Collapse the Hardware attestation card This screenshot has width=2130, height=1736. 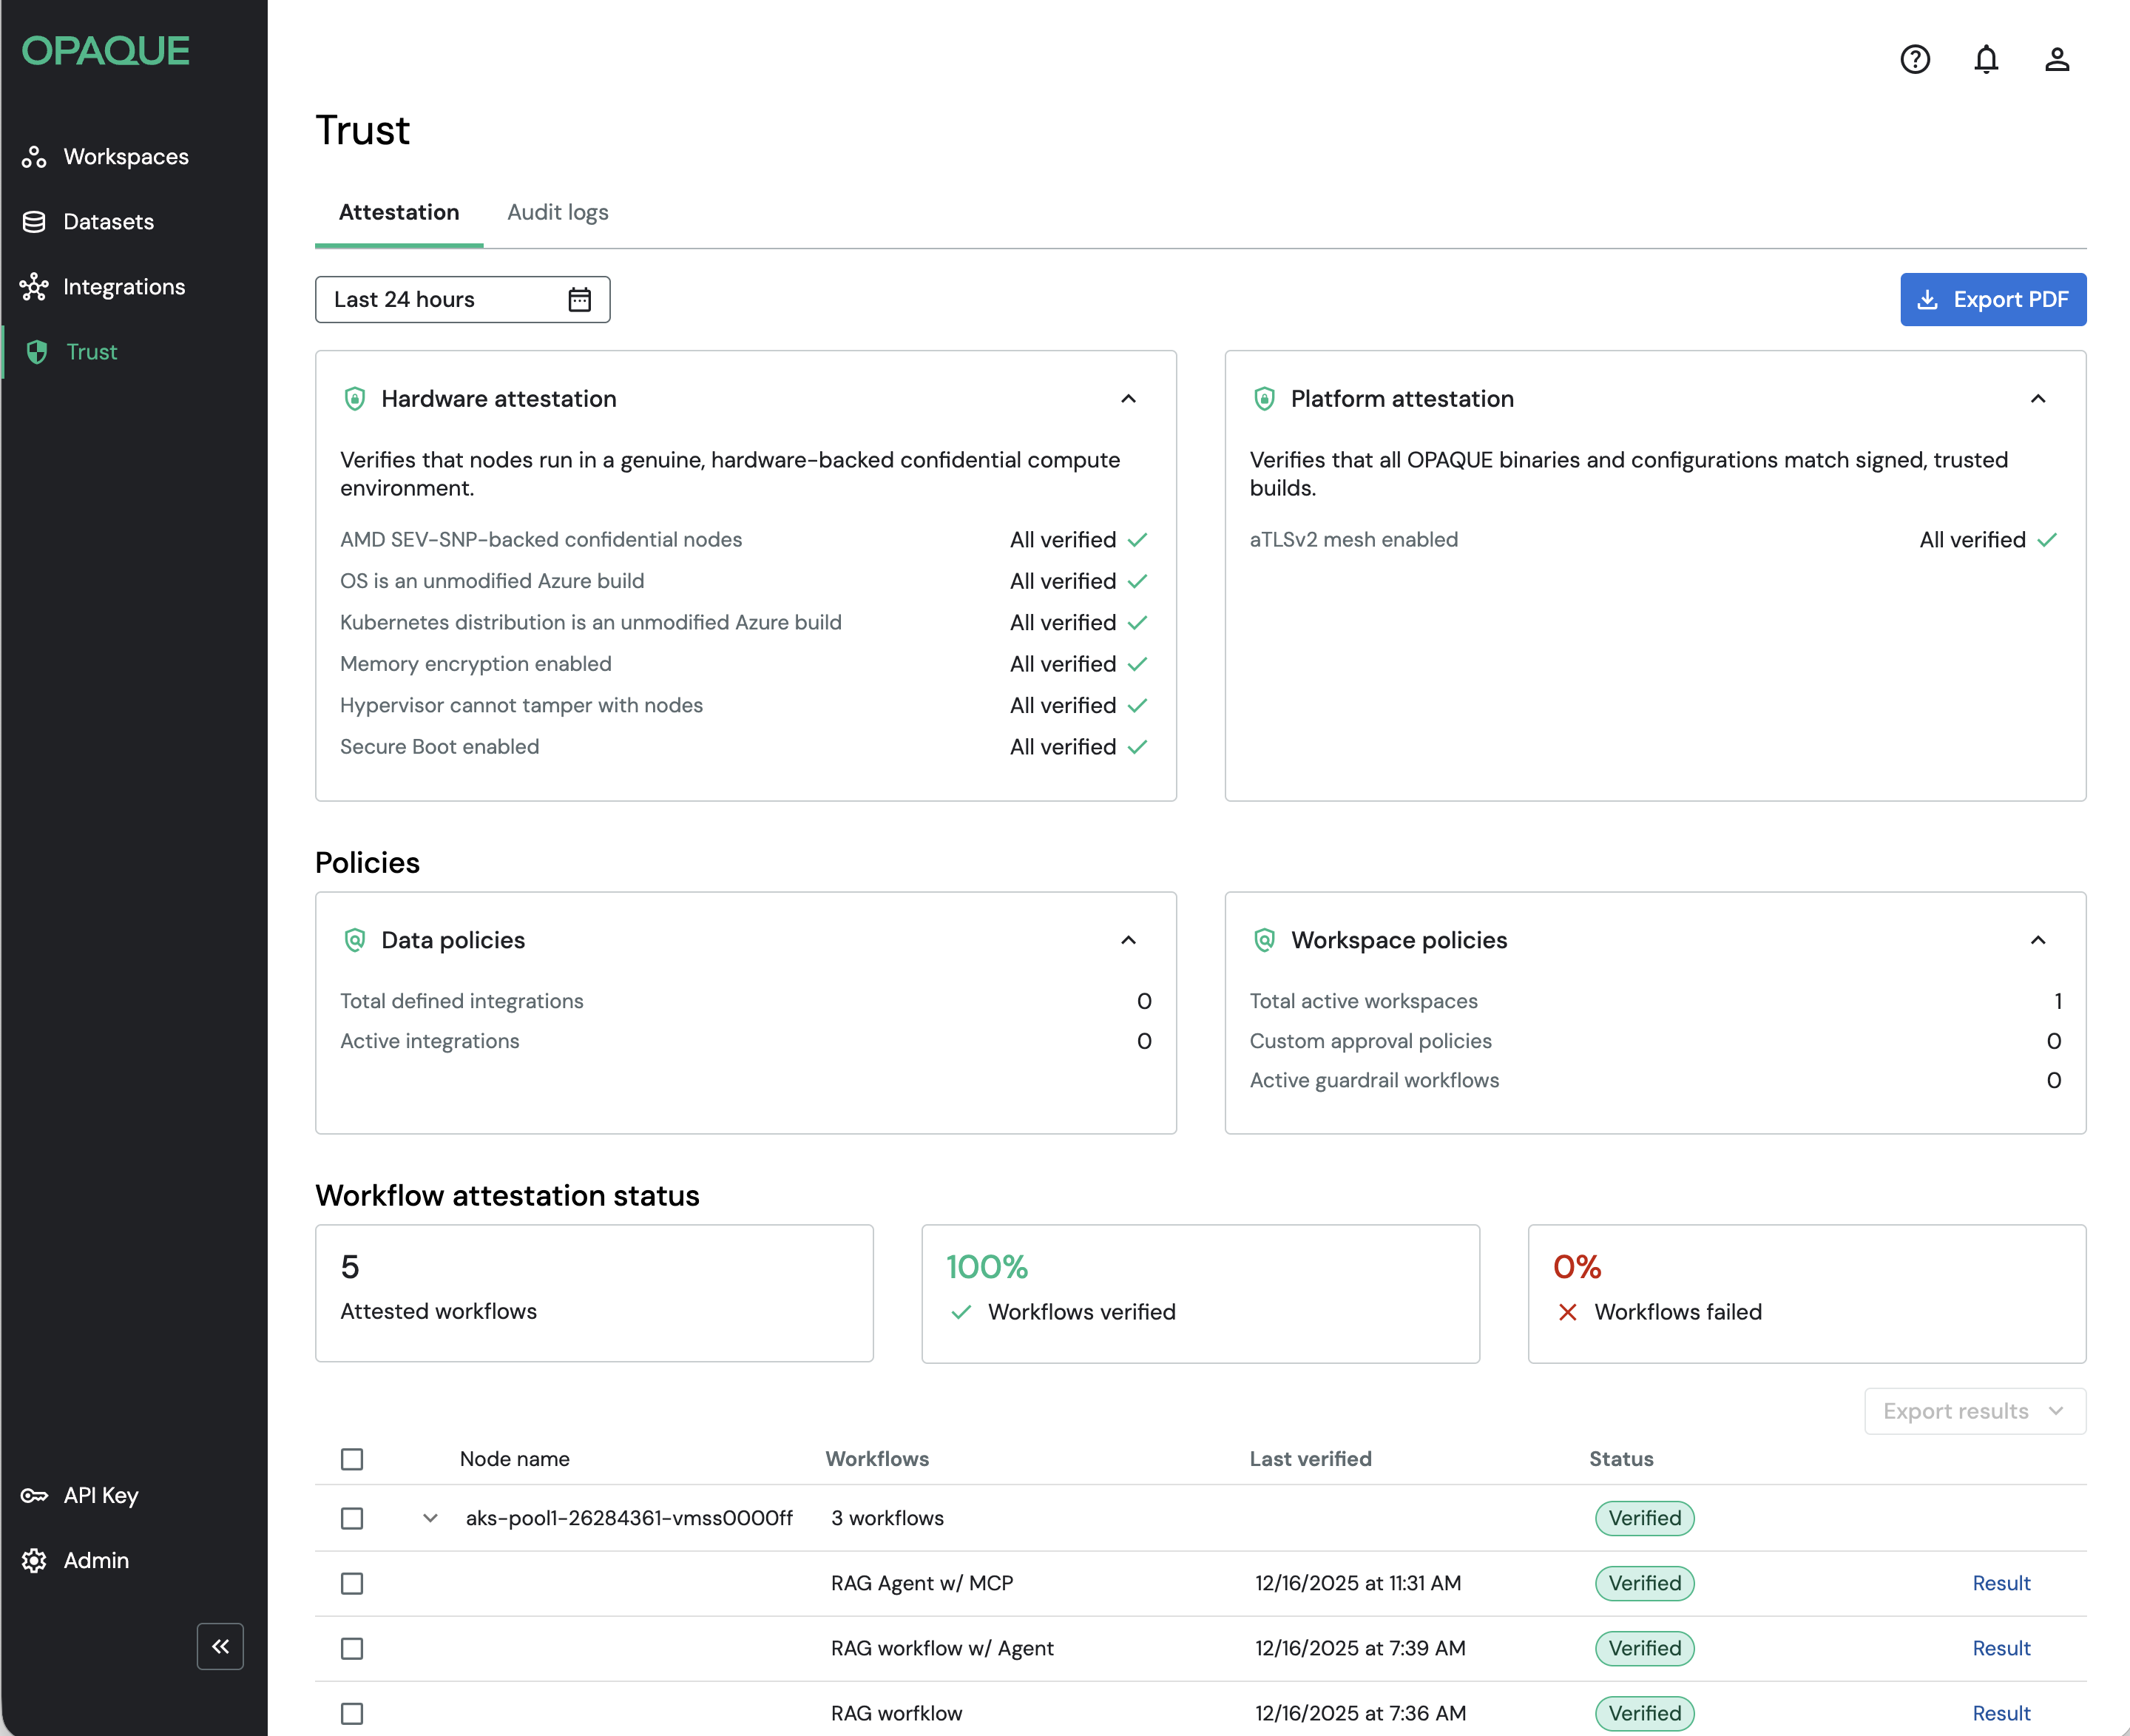tap(1128, 399)
